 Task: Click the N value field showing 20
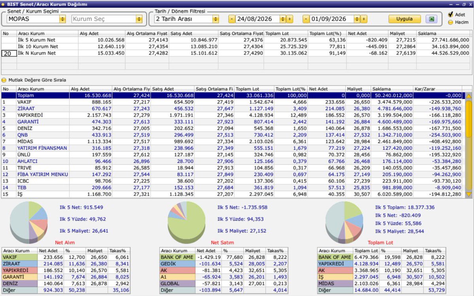(x=9, y=53)
